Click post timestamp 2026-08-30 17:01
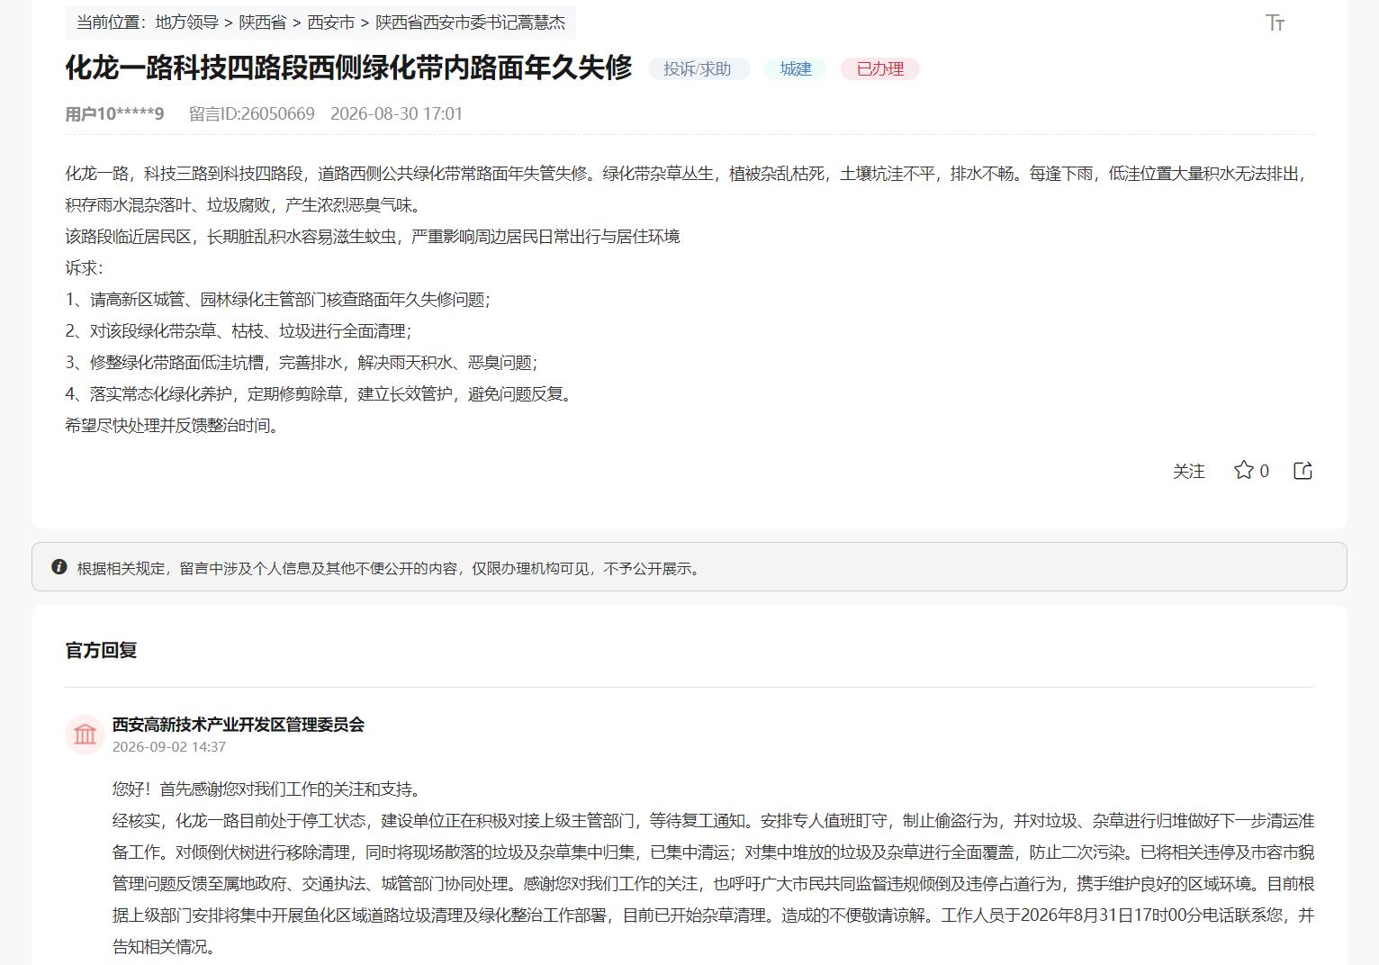 (396, 113)
